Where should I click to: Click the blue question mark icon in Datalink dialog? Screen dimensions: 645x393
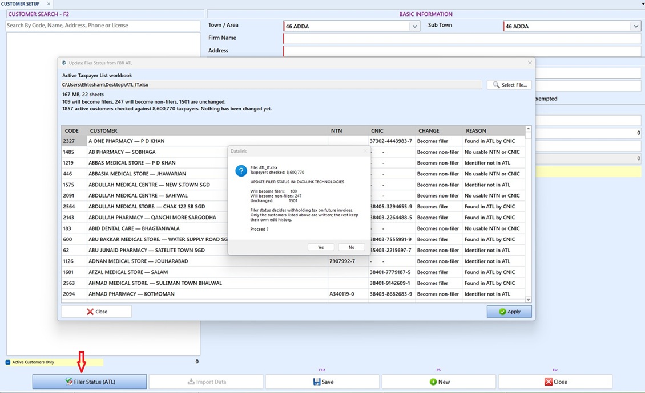point(241,170)
